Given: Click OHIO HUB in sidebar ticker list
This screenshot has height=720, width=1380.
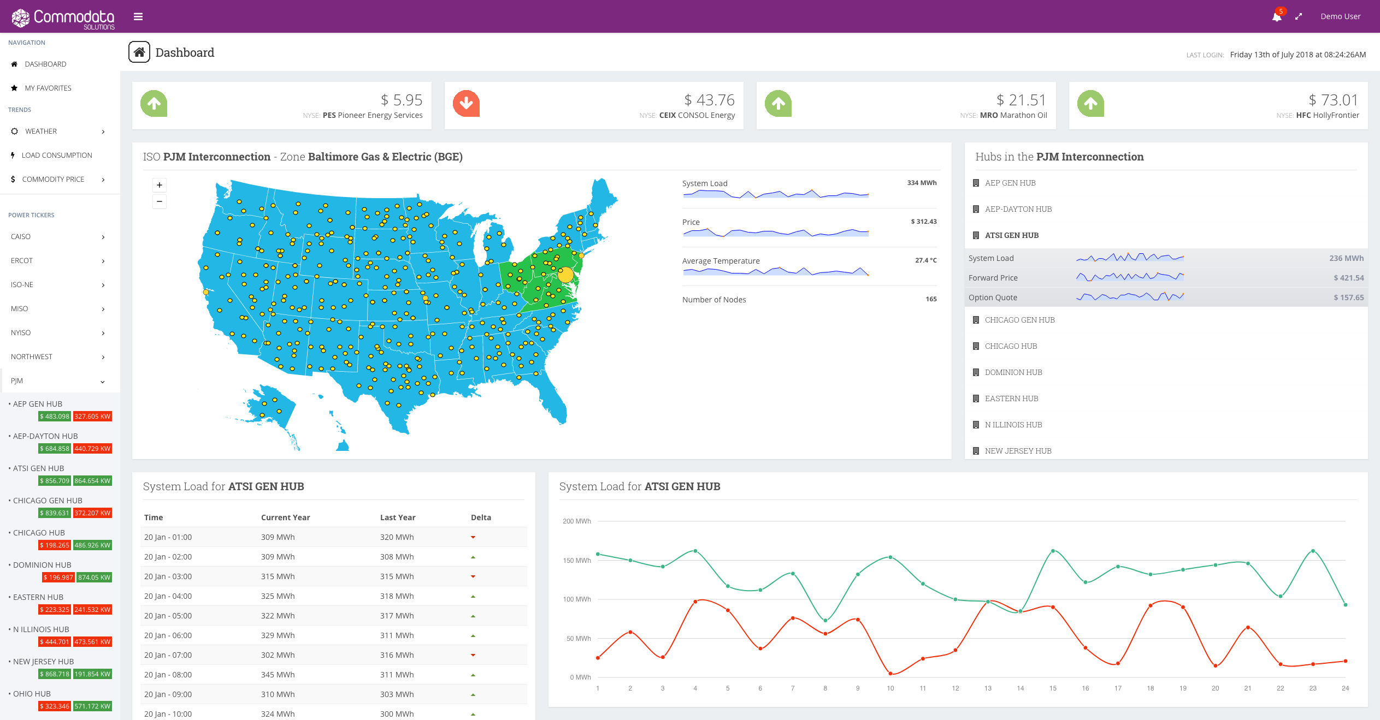Looking at the screenshot, I should (32, 694).
